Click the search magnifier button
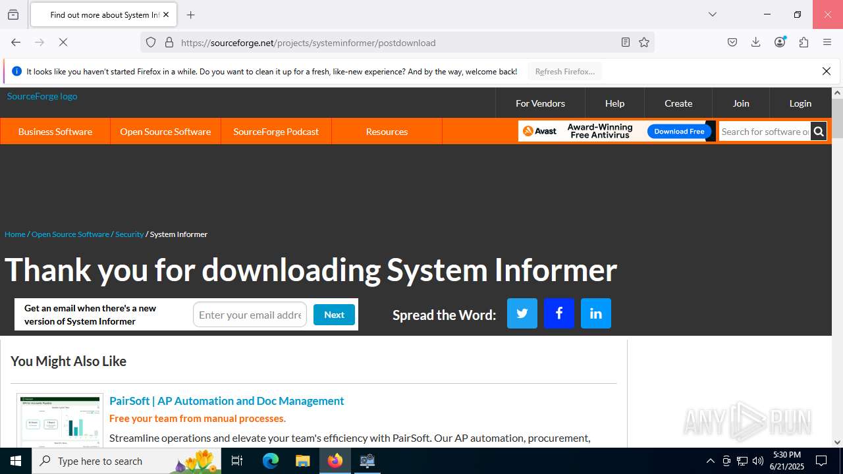 [819, 132]
